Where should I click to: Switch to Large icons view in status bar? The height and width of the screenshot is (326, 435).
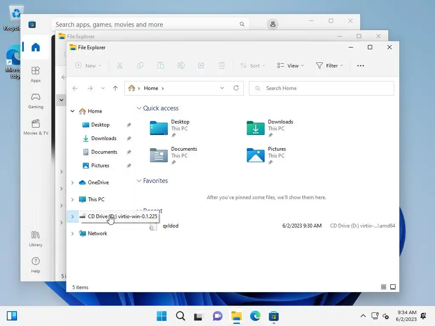393,287
